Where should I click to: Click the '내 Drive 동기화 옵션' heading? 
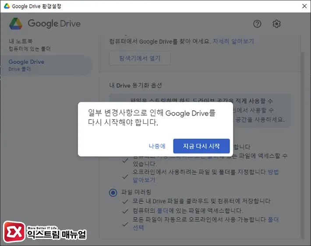[x=135, y=85]
